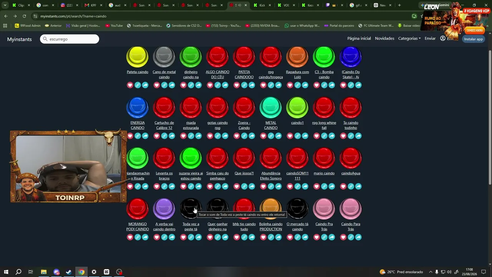Viewport: 492px width, 277px height.
Task: Favorite the Cartucho de Calibre 12 sound
Action: pyautogui.click(x=156, y=136)
